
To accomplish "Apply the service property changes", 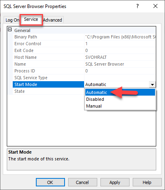I will 115,182.
